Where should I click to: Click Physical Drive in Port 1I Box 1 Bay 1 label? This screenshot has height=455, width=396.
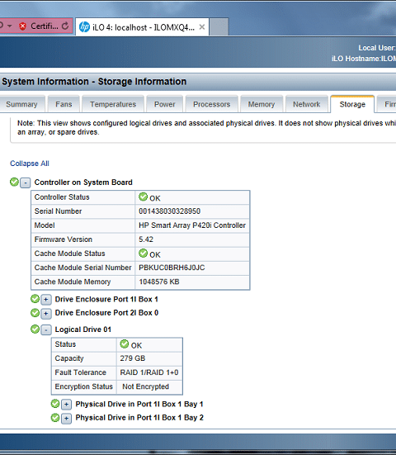(139, 404)
